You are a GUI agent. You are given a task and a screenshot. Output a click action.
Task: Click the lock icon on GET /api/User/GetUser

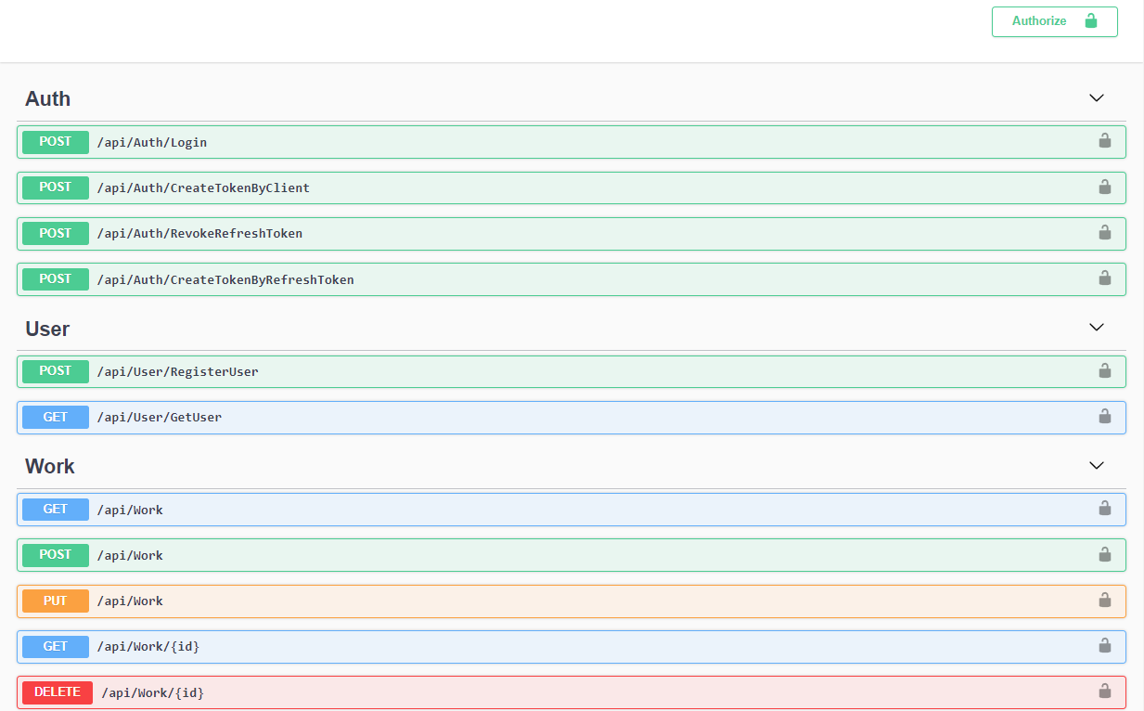(x=1104, y=417)
